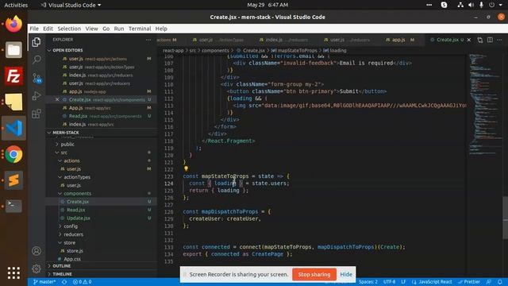Image resolution: width=508 pixels, height=286 pixels.
Task: Open Terminal from the dock
Action: point(13,206)
